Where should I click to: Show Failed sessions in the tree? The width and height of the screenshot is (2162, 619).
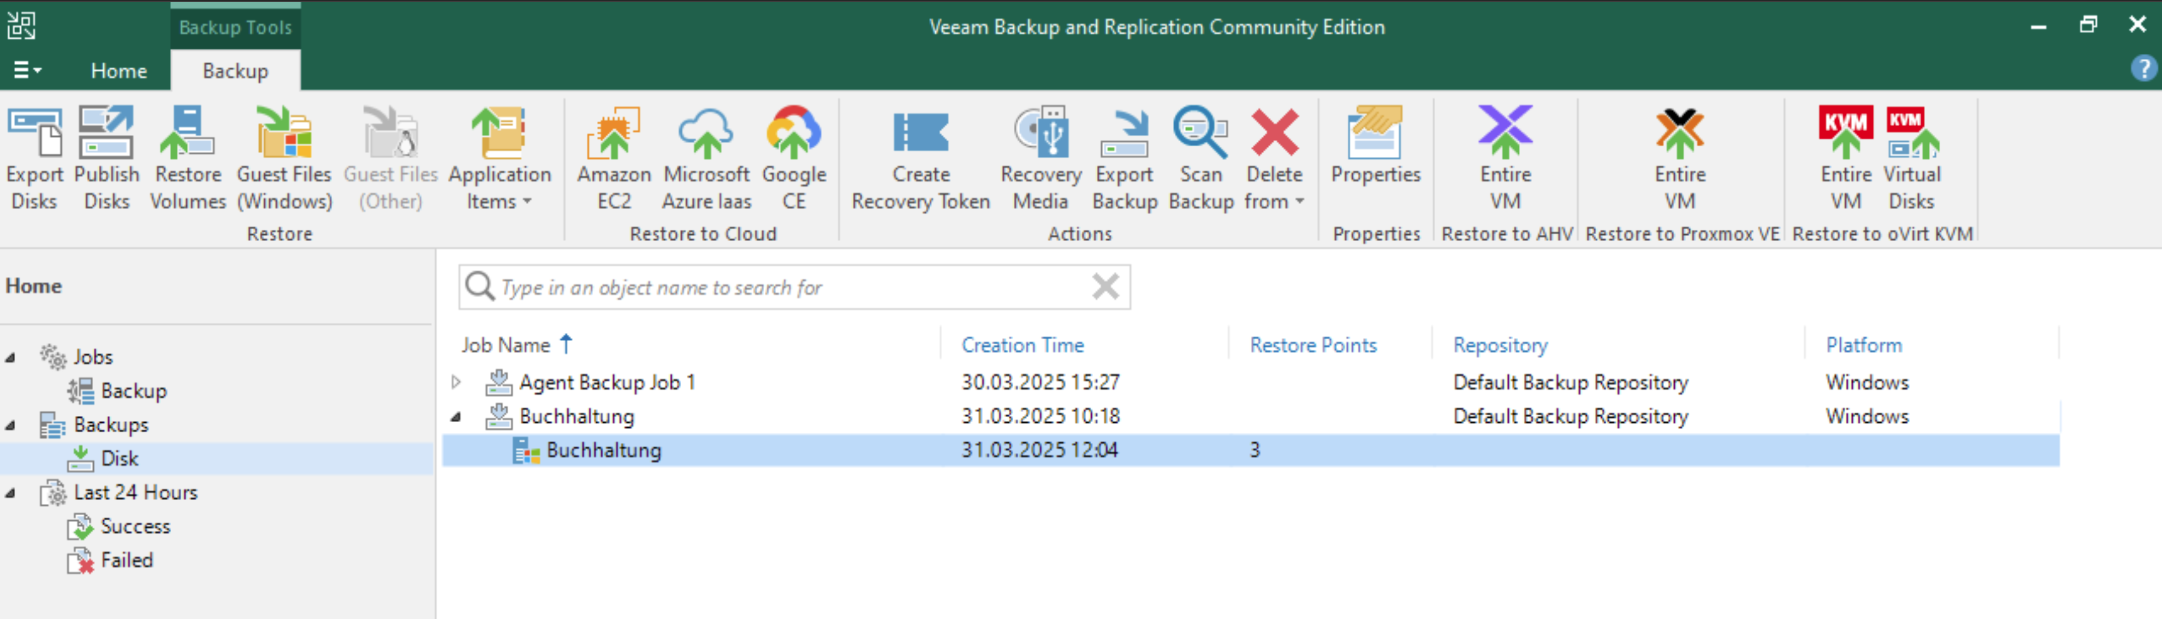coord(127,560)
